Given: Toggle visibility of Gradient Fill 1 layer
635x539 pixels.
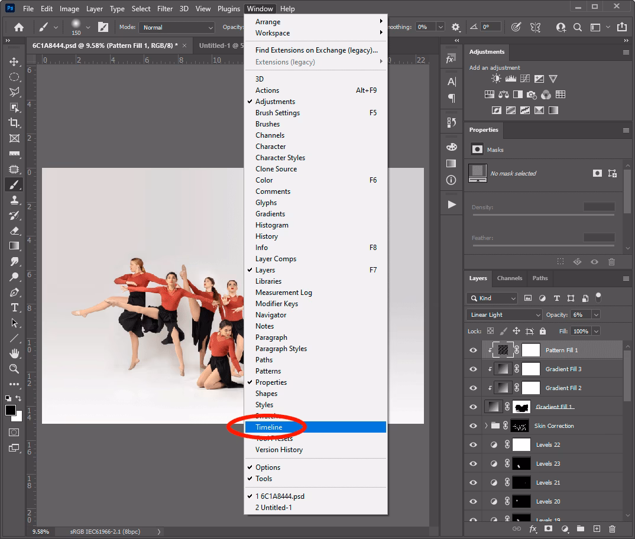Looking at the screenshot, I should click(472, 406).
